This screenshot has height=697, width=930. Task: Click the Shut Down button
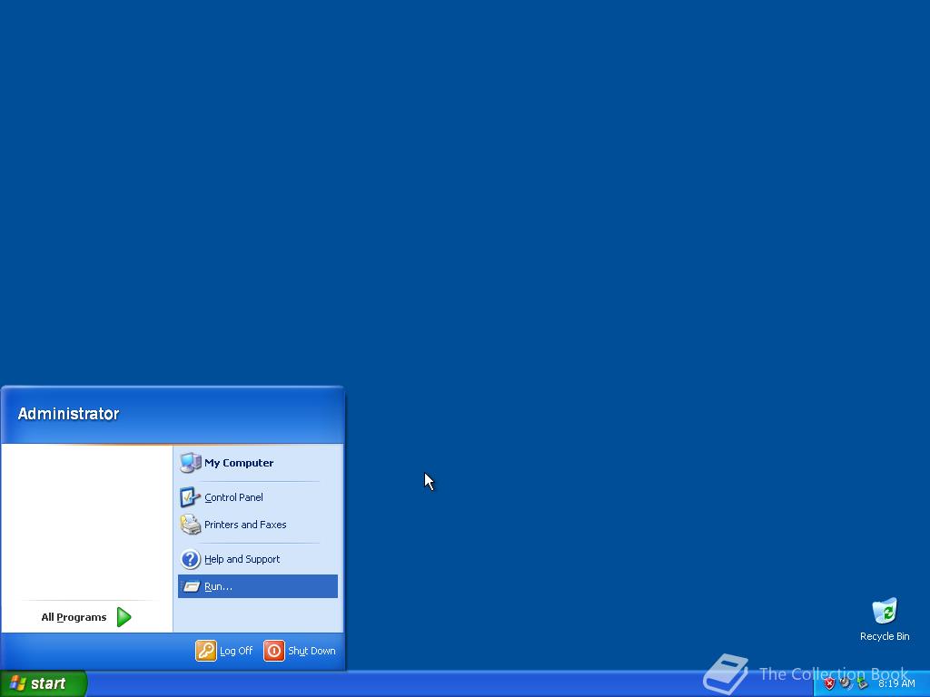[300, 651]
